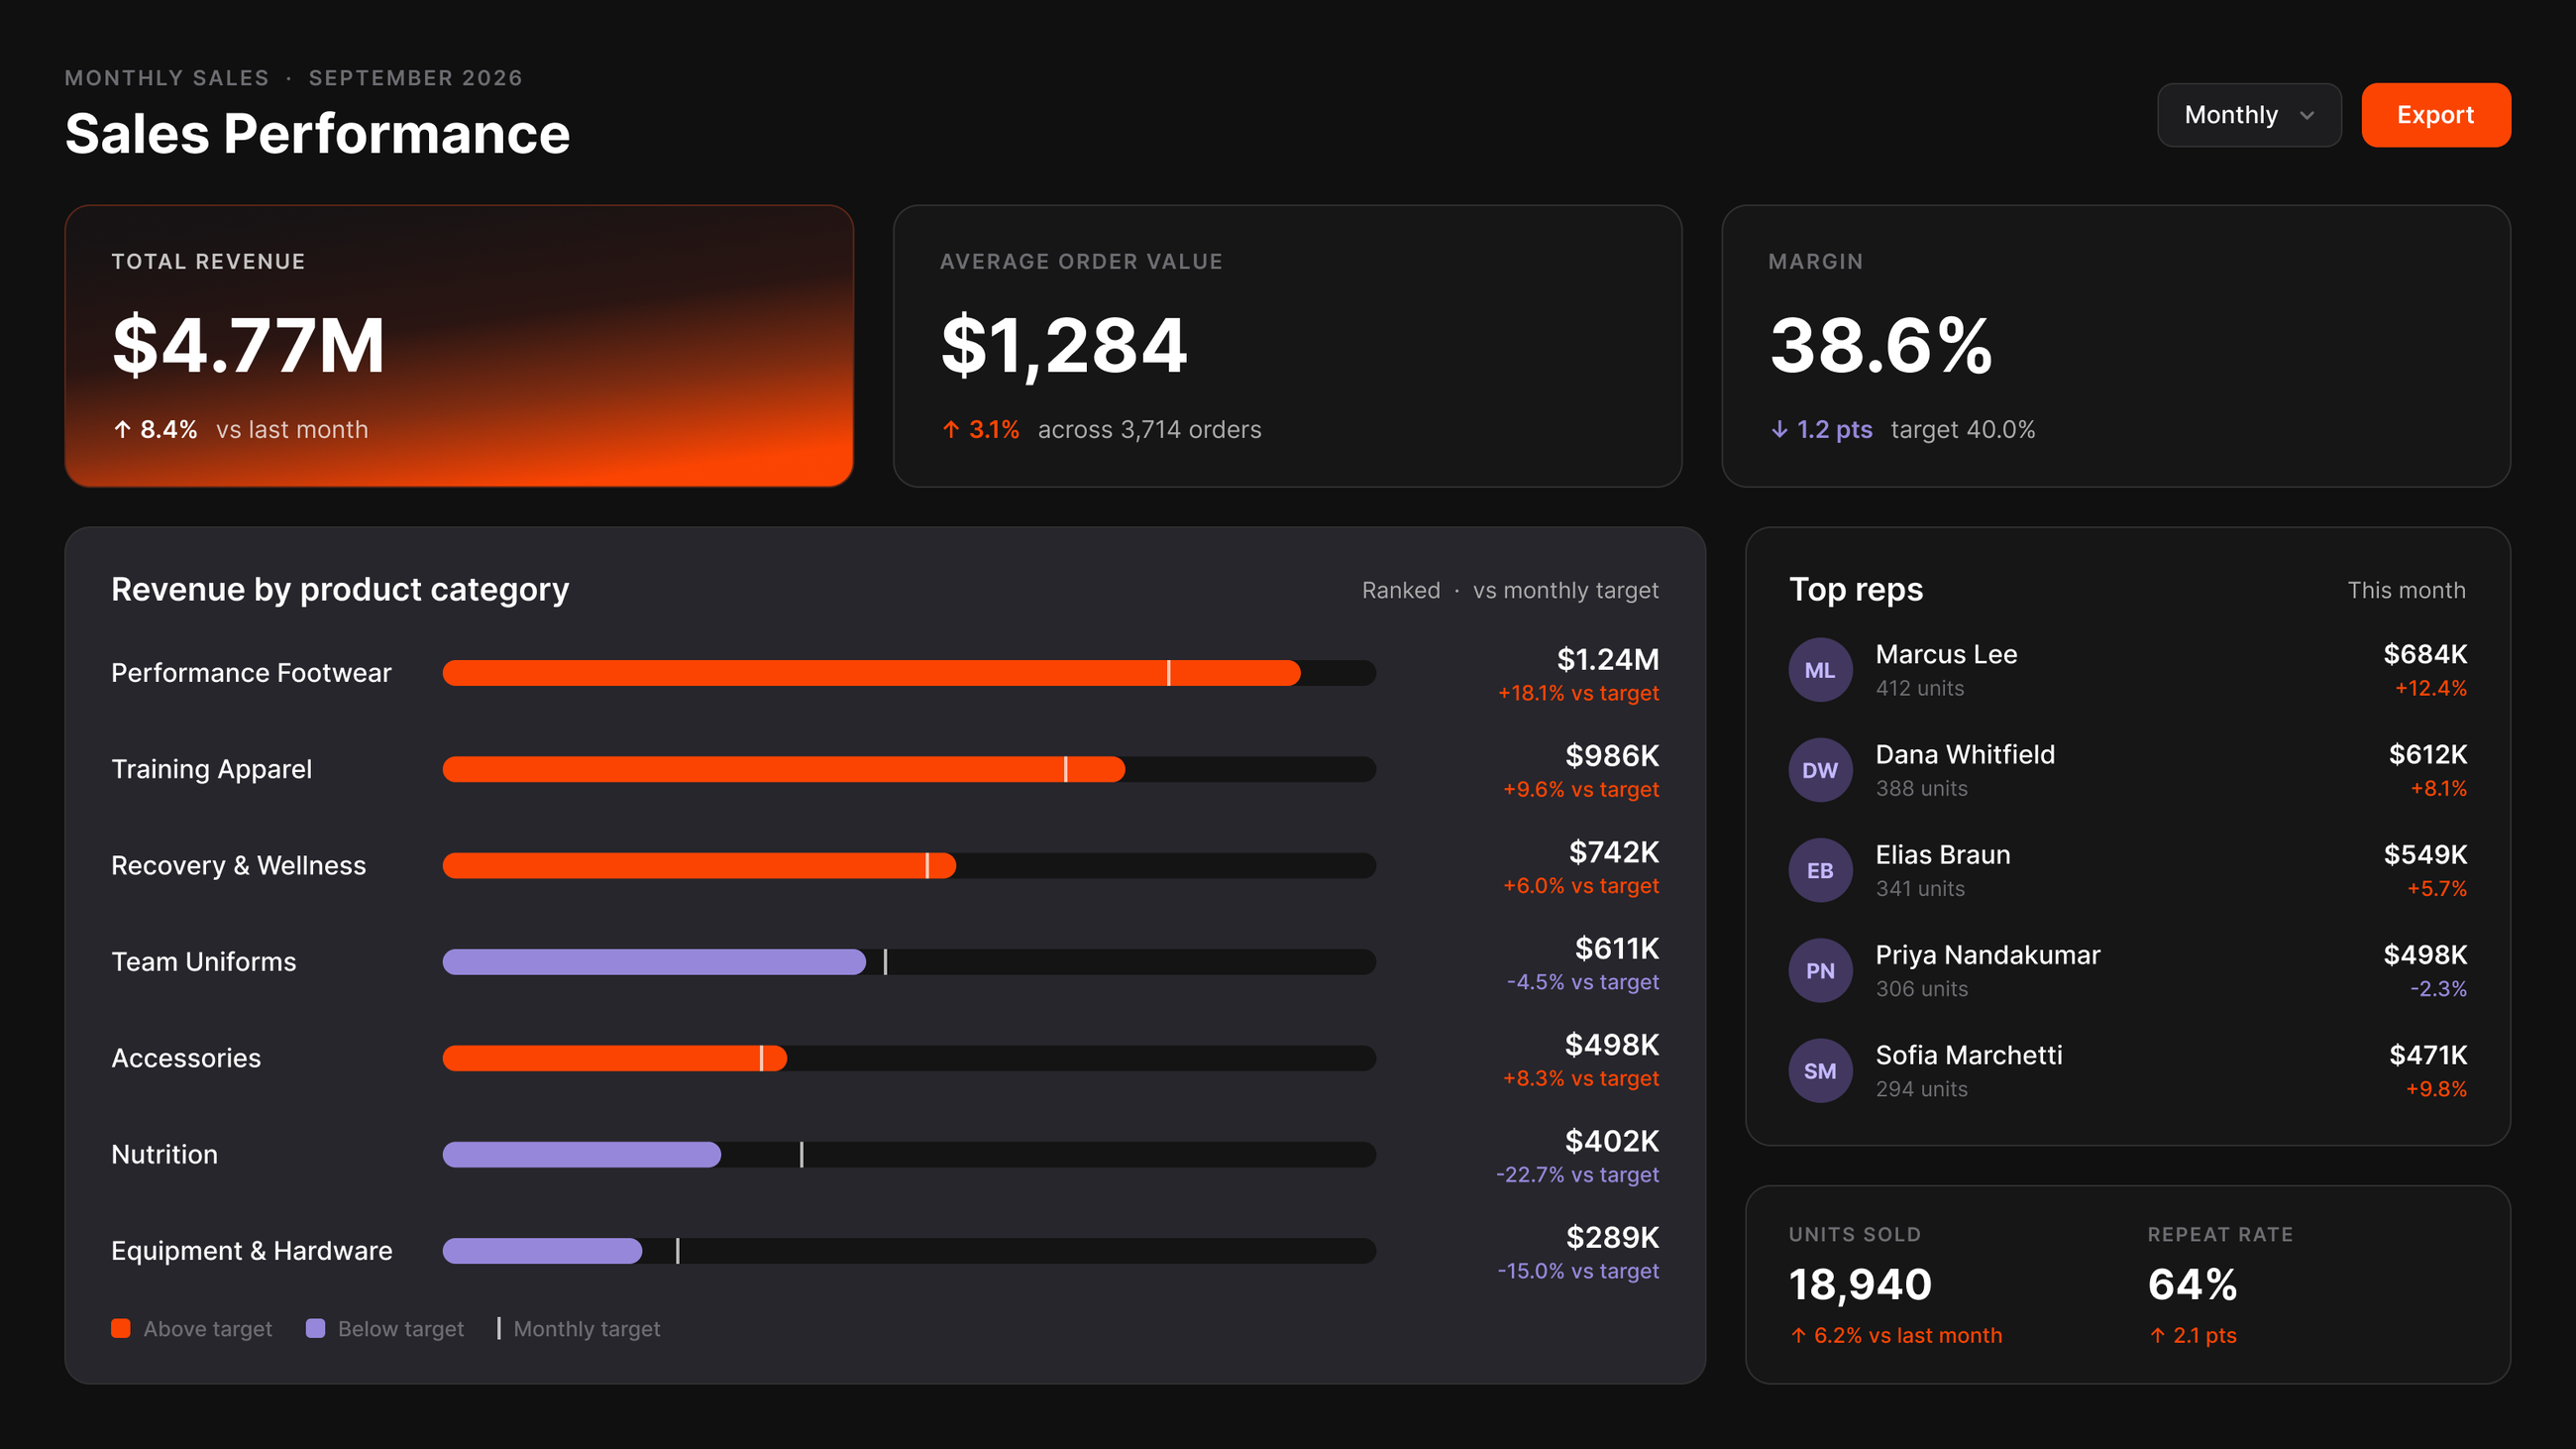The width and height of the screenshot is (2576, 1449).
Task: Click the 'SEPTEMBER 2026' header text
Action: coord(415,78)
